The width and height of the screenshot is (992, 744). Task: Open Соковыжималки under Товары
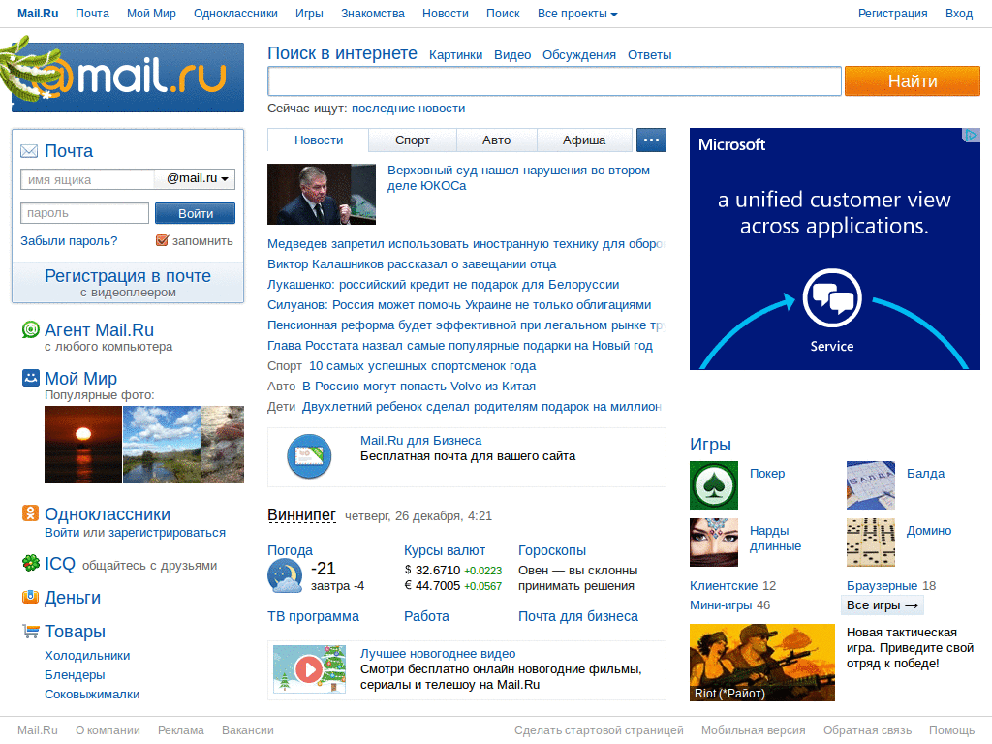pos(92,694)
